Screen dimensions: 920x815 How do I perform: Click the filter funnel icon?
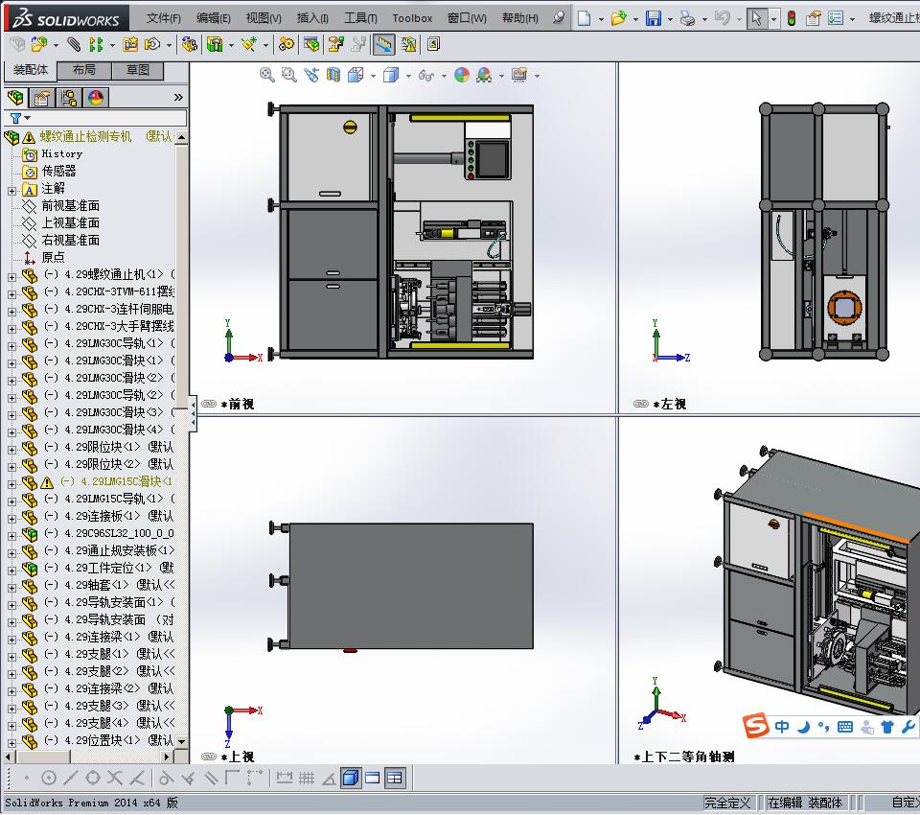[16, 118]
